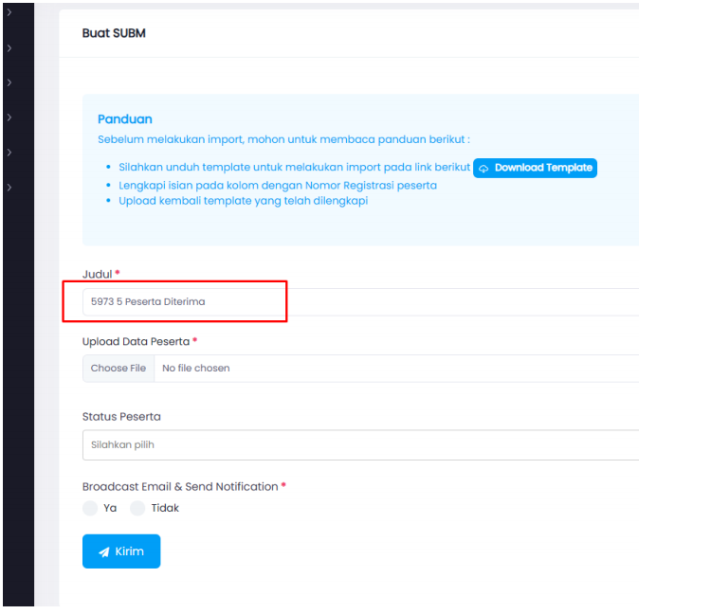Select the Tidak radio button
The height and width of the screenshot is (614, 711).
click(137, 508)
